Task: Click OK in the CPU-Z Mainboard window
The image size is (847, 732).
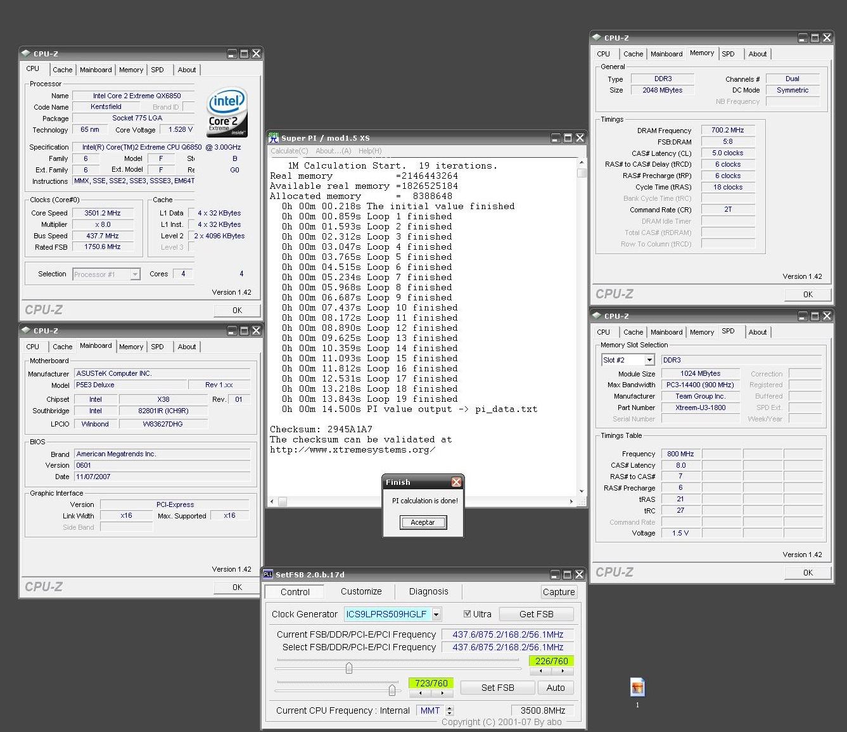Action: coord(237,588)
